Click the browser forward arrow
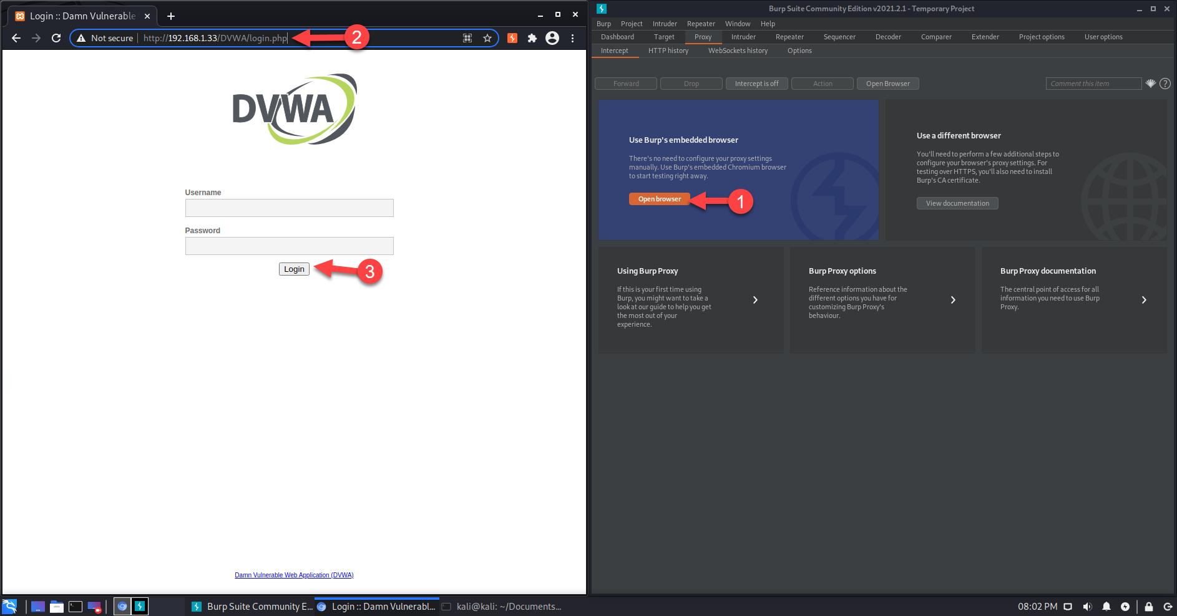1177x616 pixels. (x=36, y=38)
